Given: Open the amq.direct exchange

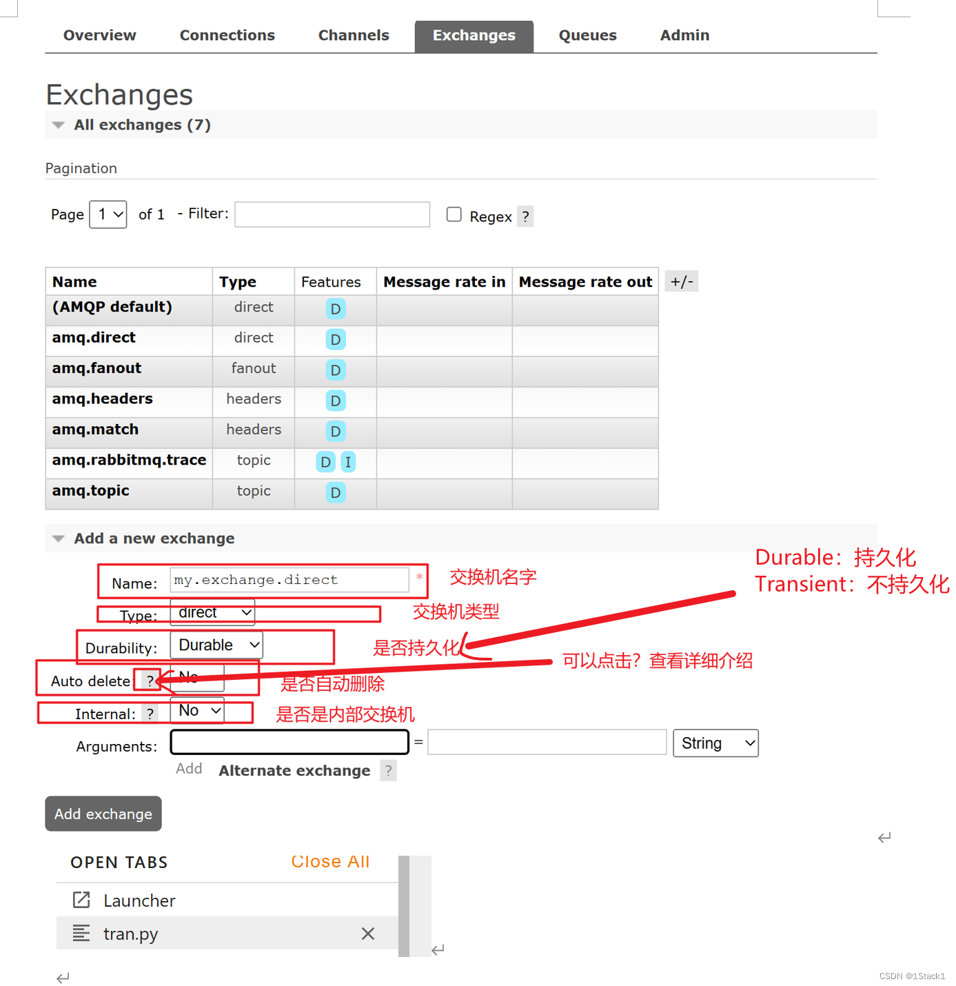Looking at the screenshot, I should click(94, 338).
